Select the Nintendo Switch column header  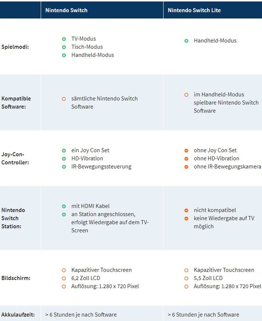pyautogui.click(x=102, y=10)
